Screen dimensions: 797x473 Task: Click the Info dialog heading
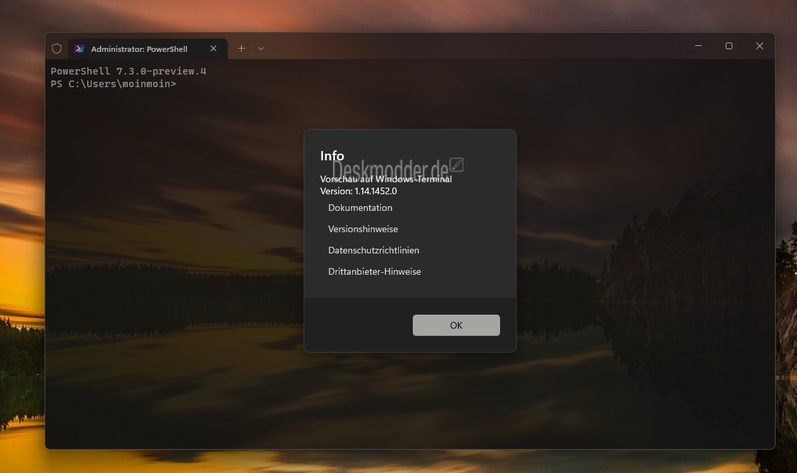[x=332, y=156]
